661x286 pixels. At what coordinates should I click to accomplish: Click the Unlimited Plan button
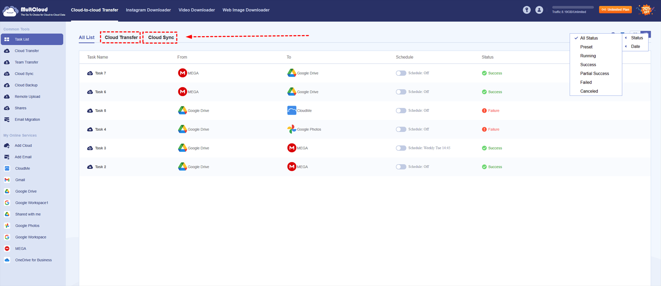615,10
